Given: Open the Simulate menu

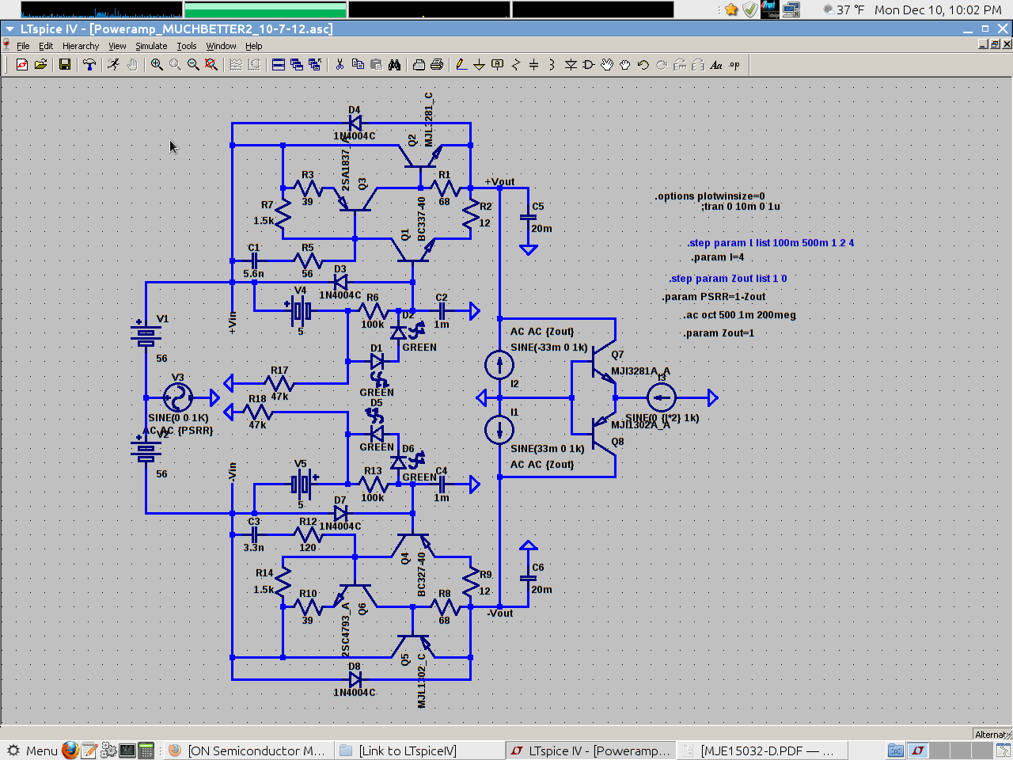Looking at the screenshot, I should (x=151, y=46).
